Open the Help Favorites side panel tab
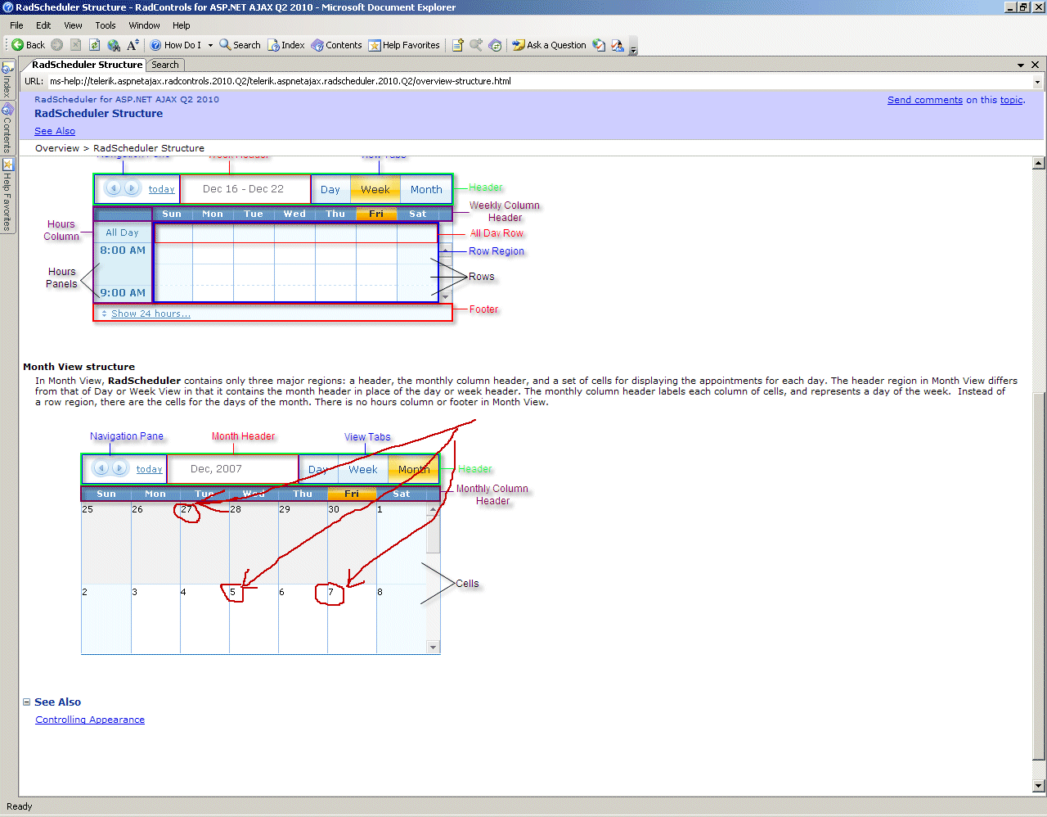Viewport: 1047px width, 817px height. 7,195
